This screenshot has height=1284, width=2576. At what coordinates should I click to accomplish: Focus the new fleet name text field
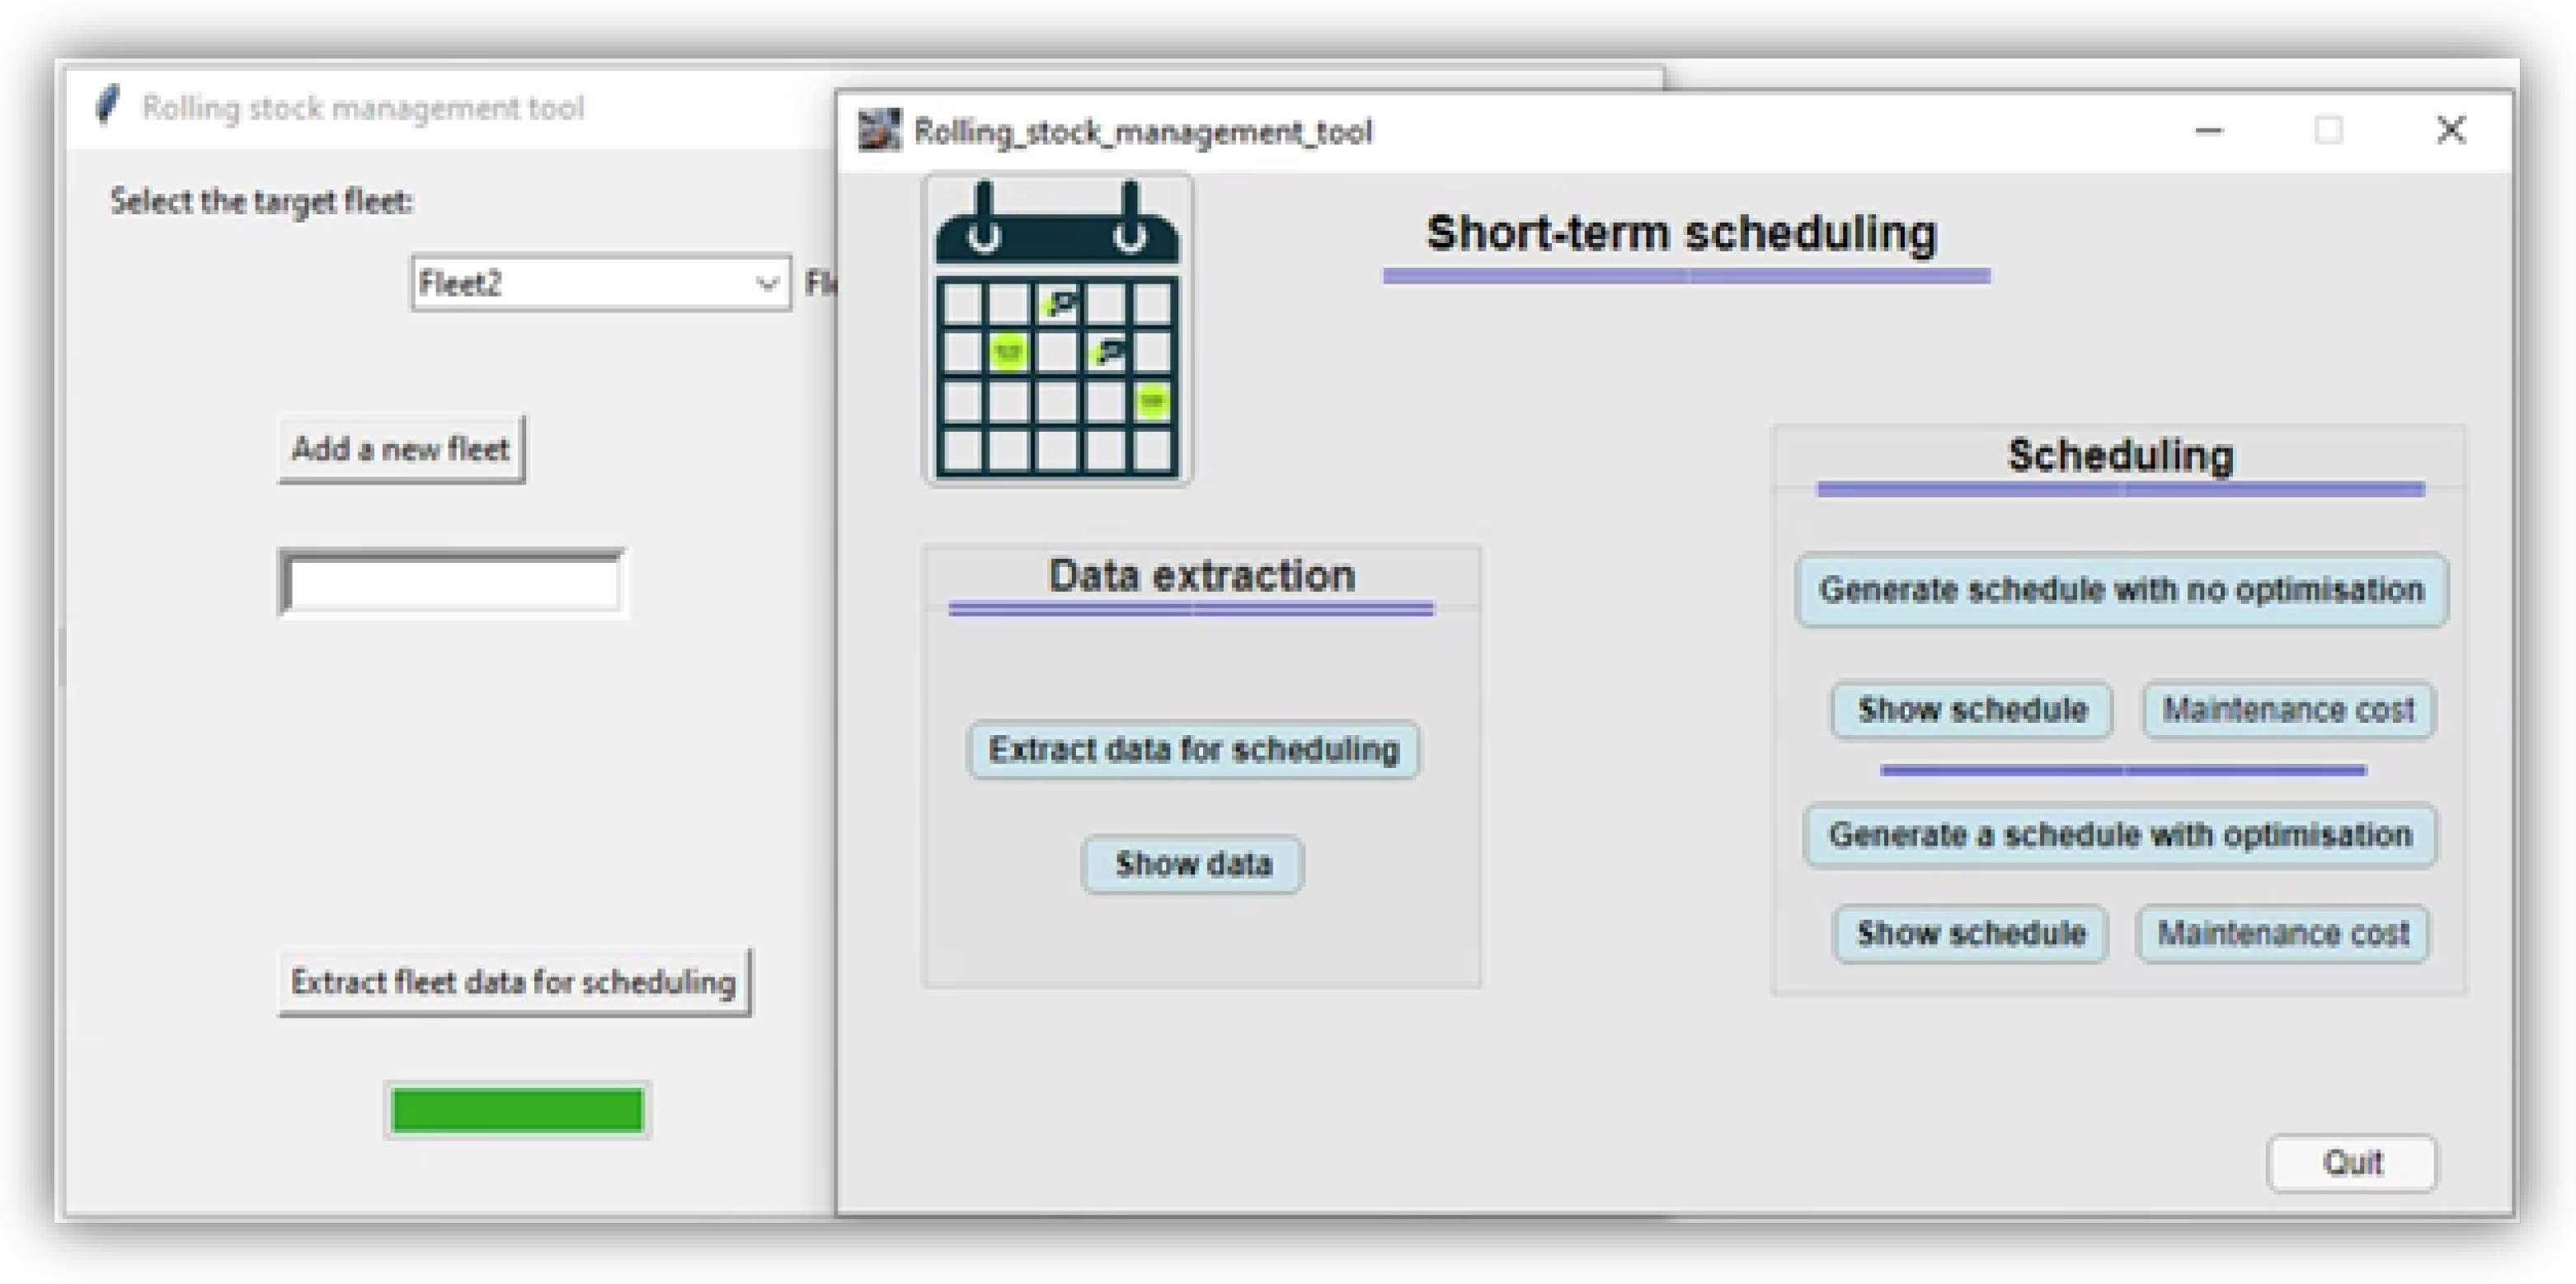click(x=452, y=583)
